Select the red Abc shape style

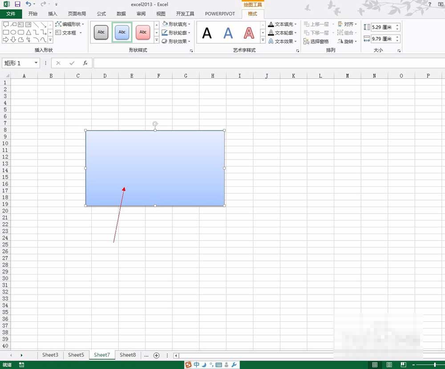pos(143,32)
